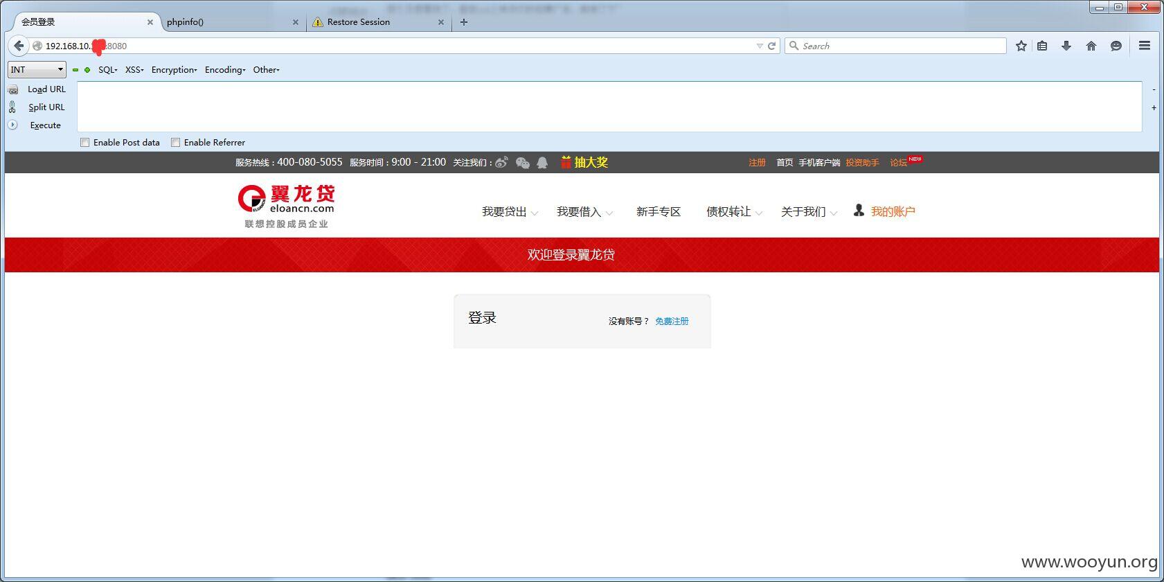Open the downloads arrow icon
This screenshot has width=1164, height=582.
1066,46
